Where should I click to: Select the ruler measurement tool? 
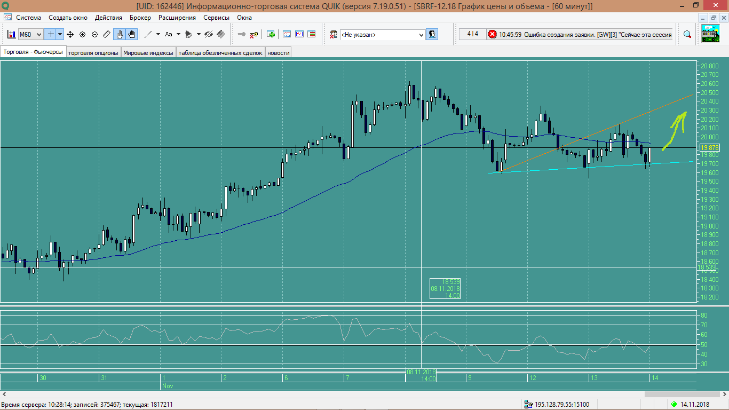pyautogui.click(x=107, y=34)
